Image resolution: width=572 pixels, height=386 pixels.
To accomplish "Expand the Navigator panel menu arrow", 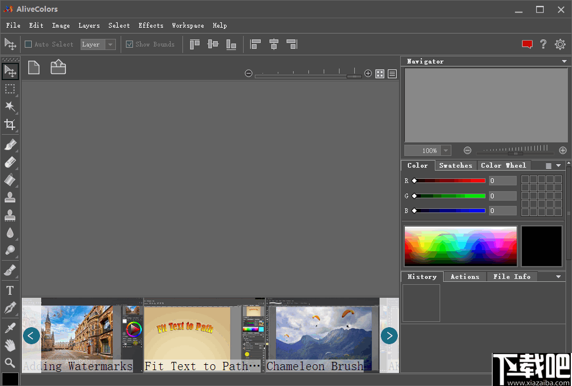I will click(564, 61).
